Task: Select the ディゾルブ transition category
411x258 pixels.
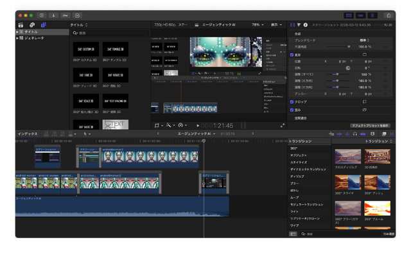Action: [x=297, y=176]
